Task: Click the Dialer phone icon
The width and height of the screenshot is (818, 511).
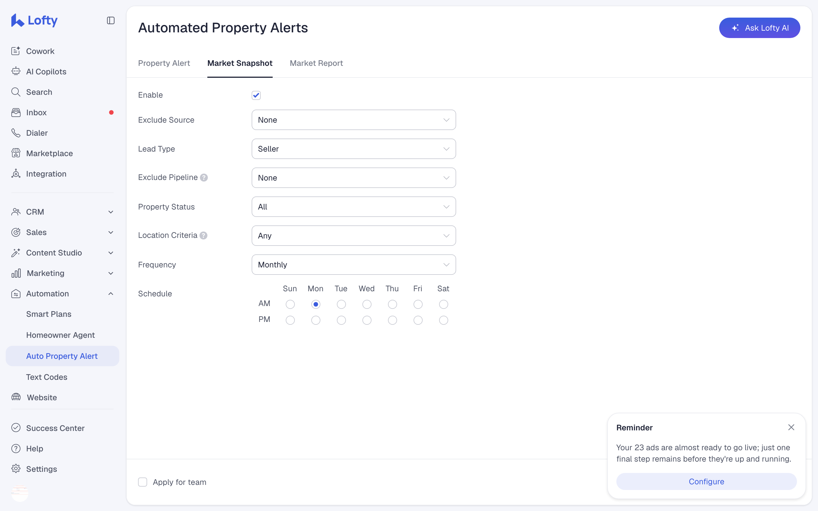Action: point(16,133)
